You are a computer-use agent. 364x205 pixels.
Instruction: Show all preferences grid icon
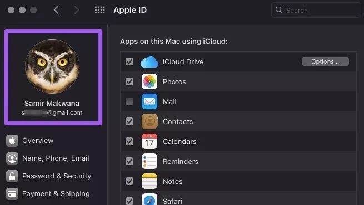(100, 10)
